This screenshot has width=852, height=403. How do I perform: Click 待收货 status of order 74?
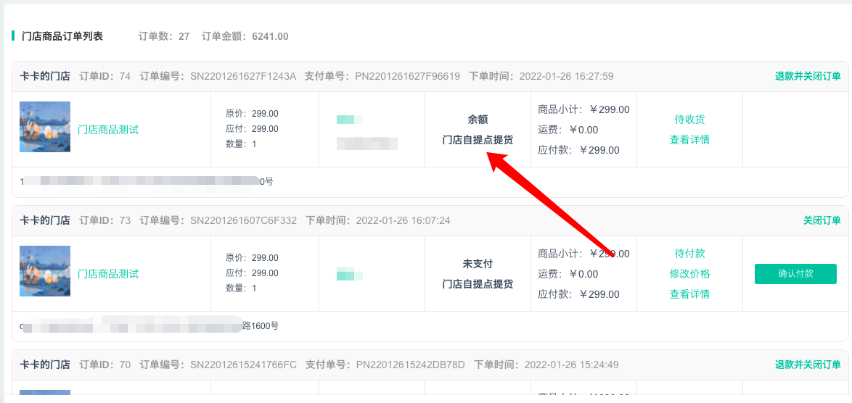click(x=689, y=120)
